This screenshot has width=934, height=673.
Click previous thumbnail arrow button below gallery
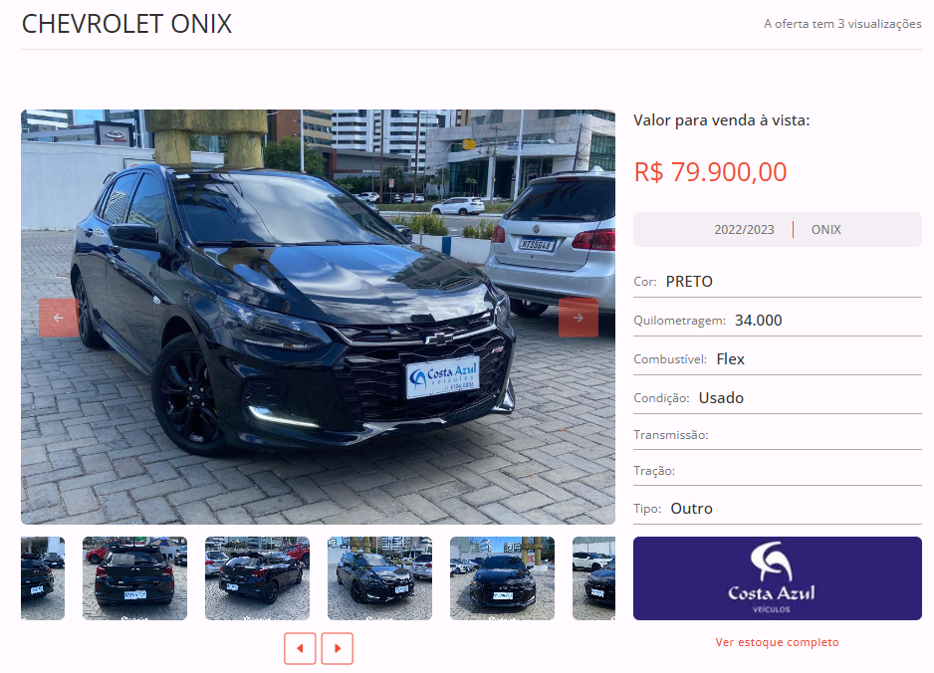pyautogui.click(x=300, y=648)
